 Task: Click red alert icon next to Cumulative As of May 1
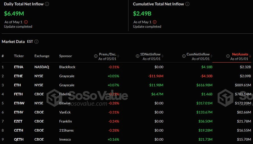point(155,22)
